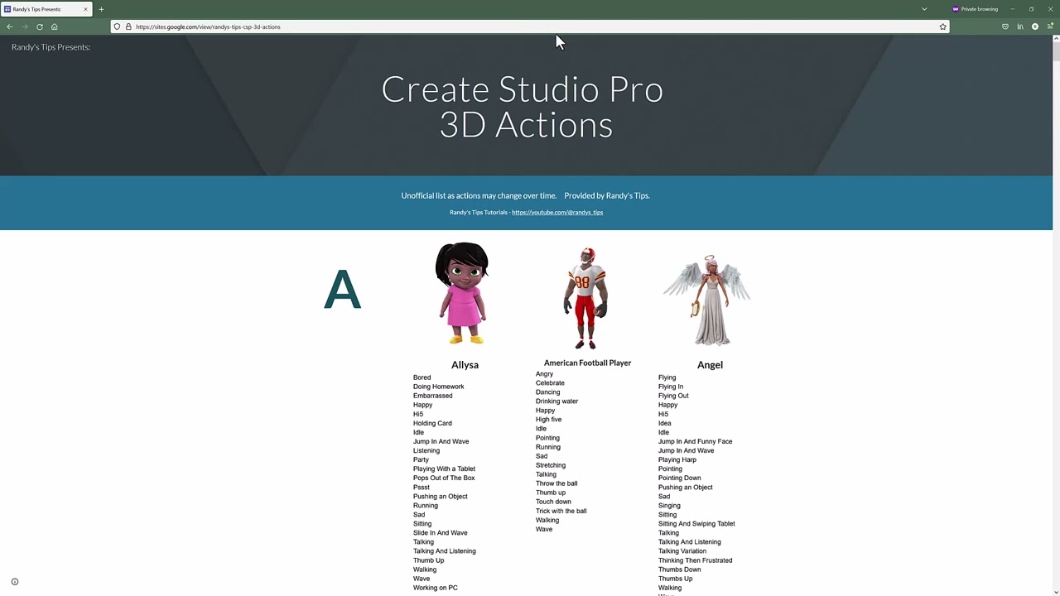Open the Firefox application hamburger menu
This screenshot has width=1060, height=596.
(1050, 26)
